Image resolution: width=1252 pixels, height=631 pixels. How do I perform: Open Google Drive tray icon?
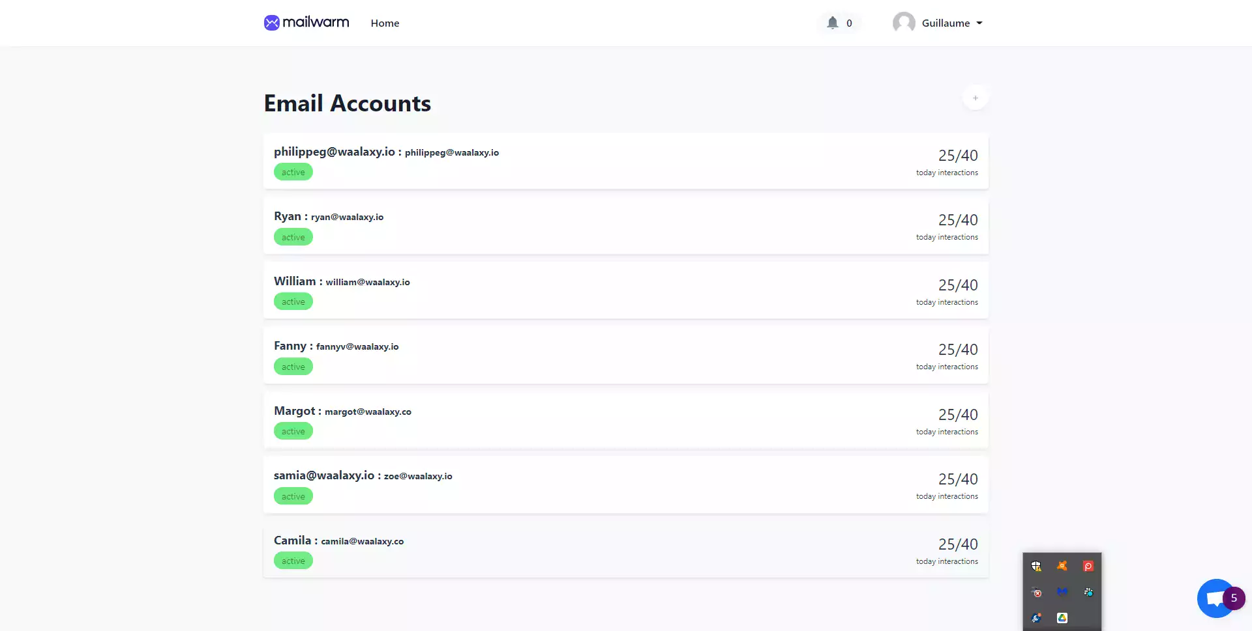pyautogui.click(x=1062, y=617)
